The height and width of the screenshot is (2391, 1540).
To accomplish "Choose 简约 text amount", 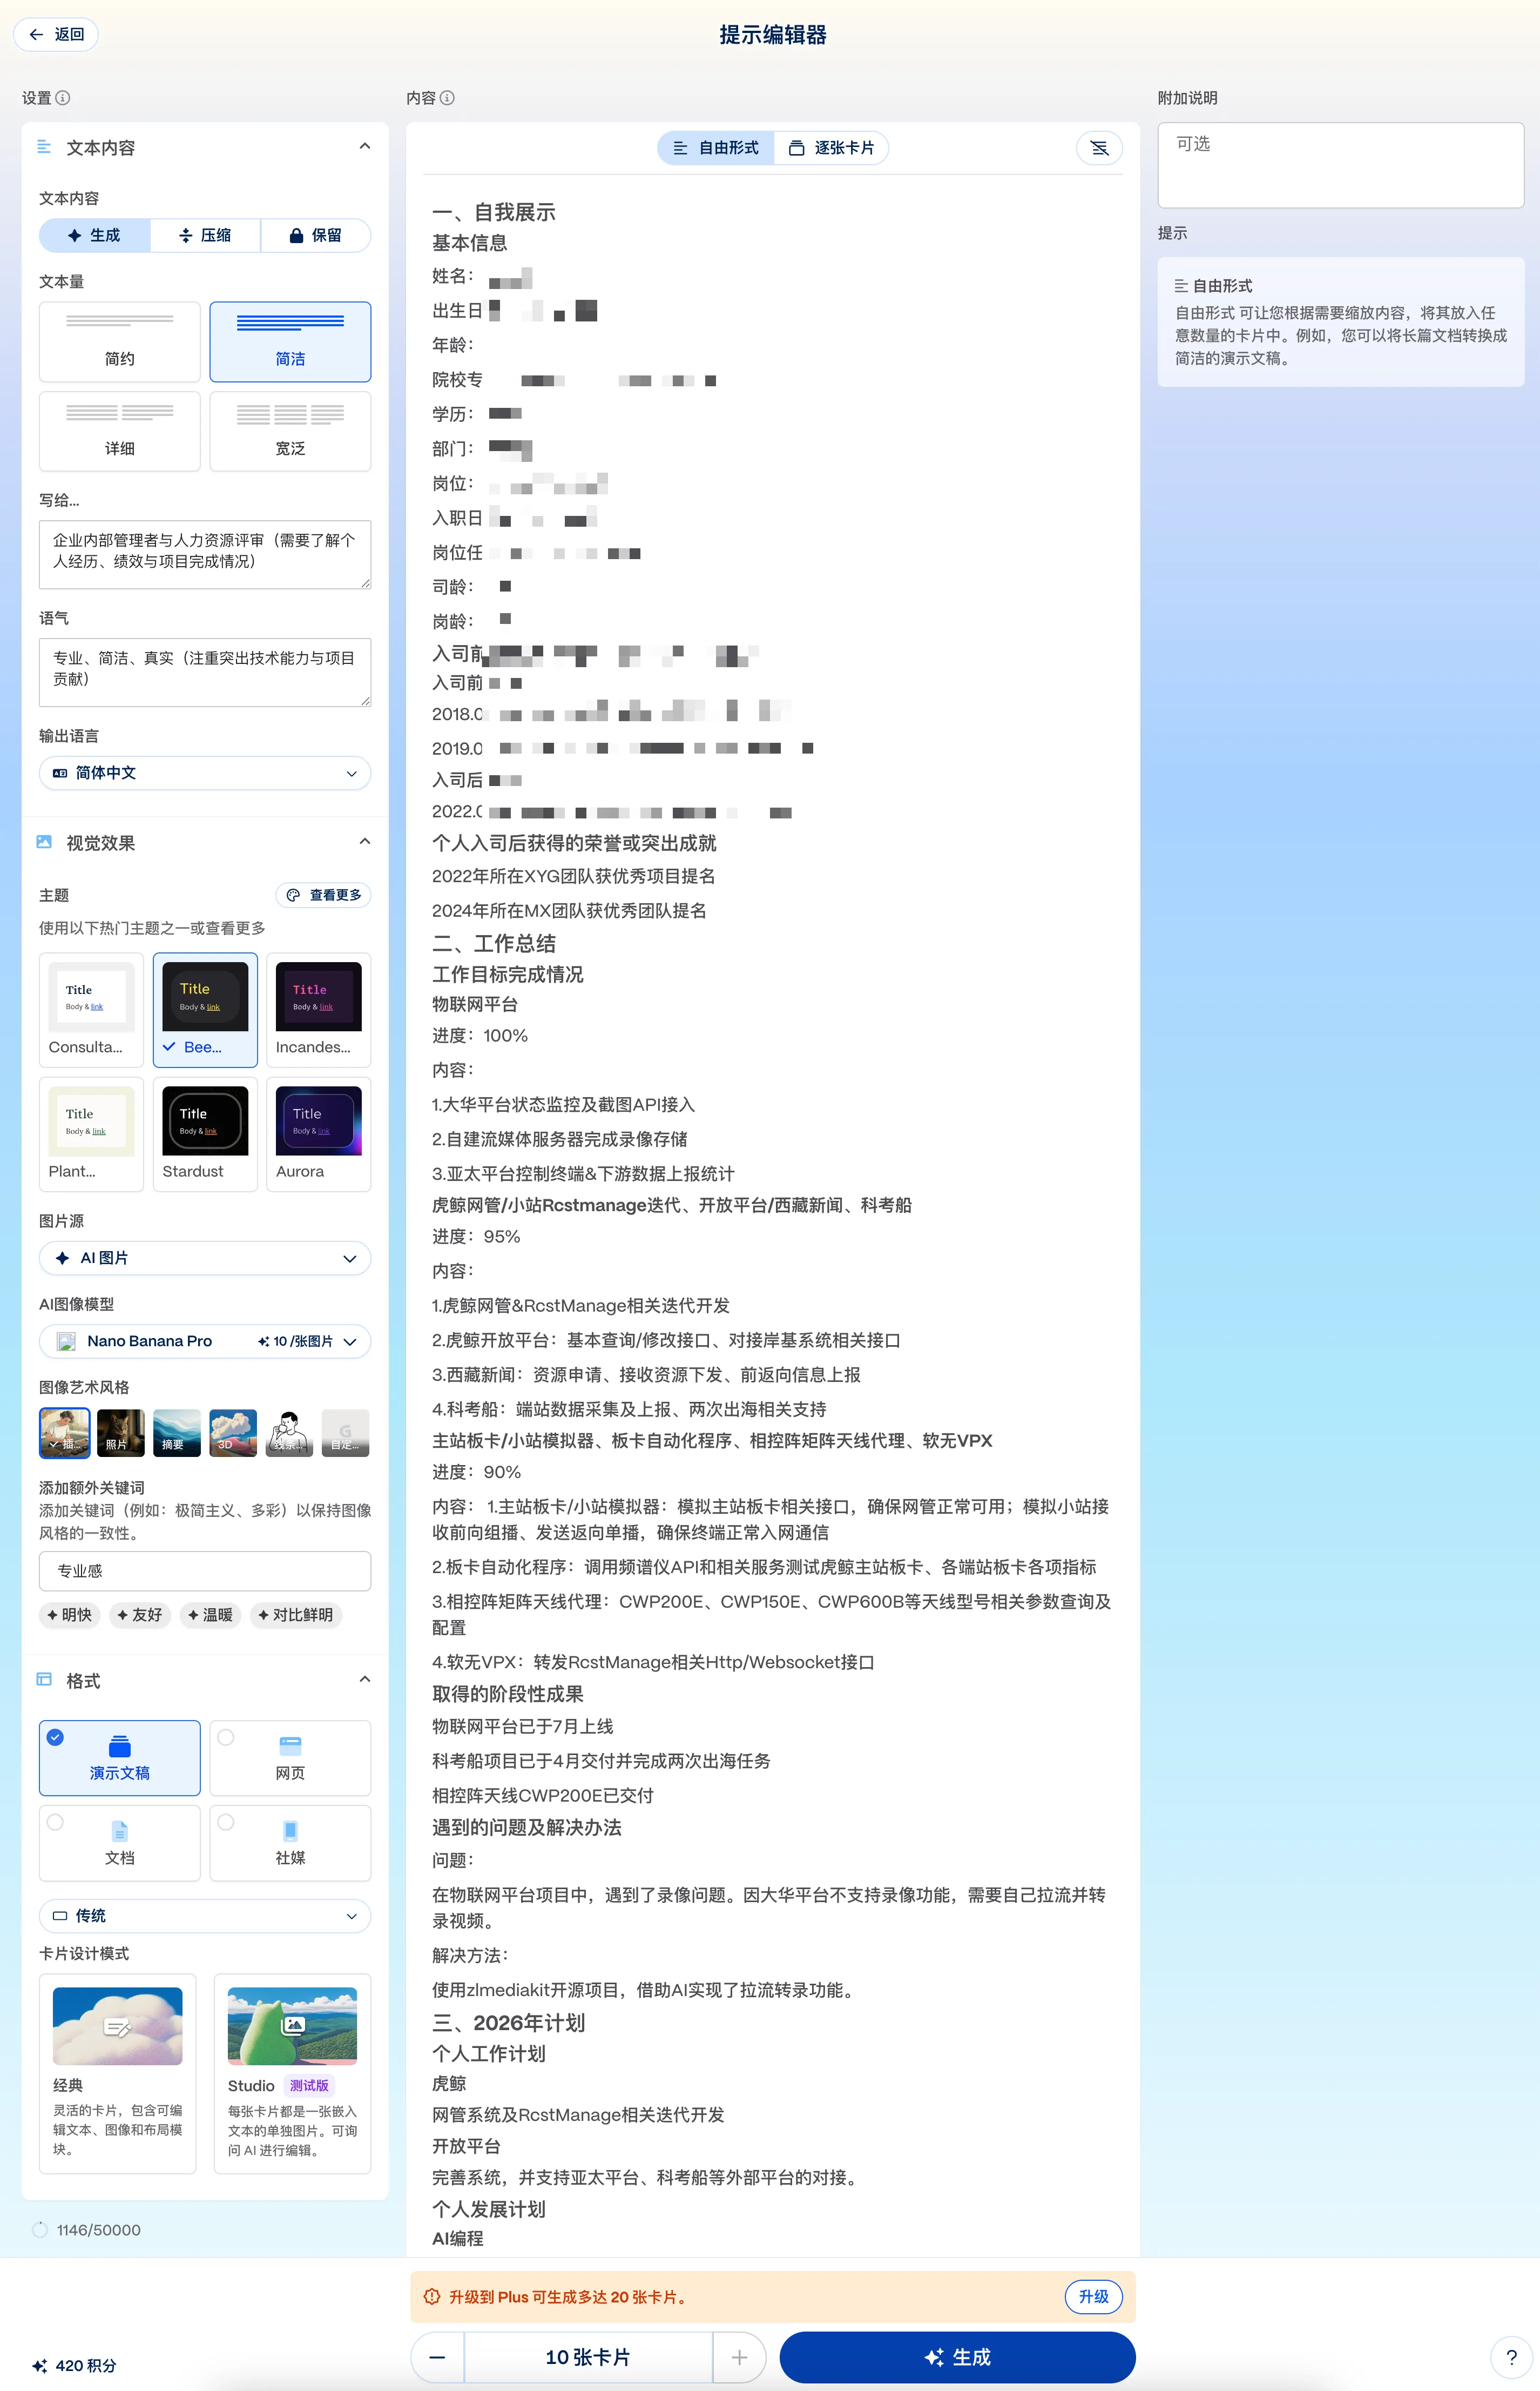I will 120,342.
